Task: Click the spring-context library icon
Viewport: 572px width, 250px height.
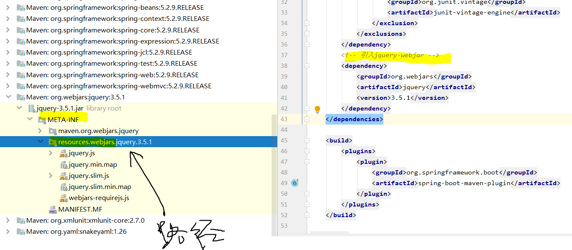Action: coord(20,19)
